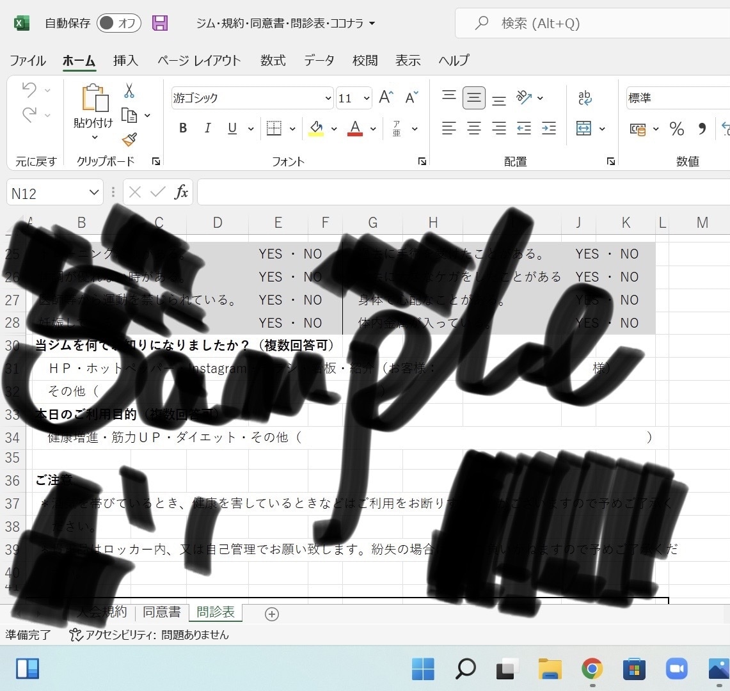
Task: Increase font size with large A icon
Action: 386,97
